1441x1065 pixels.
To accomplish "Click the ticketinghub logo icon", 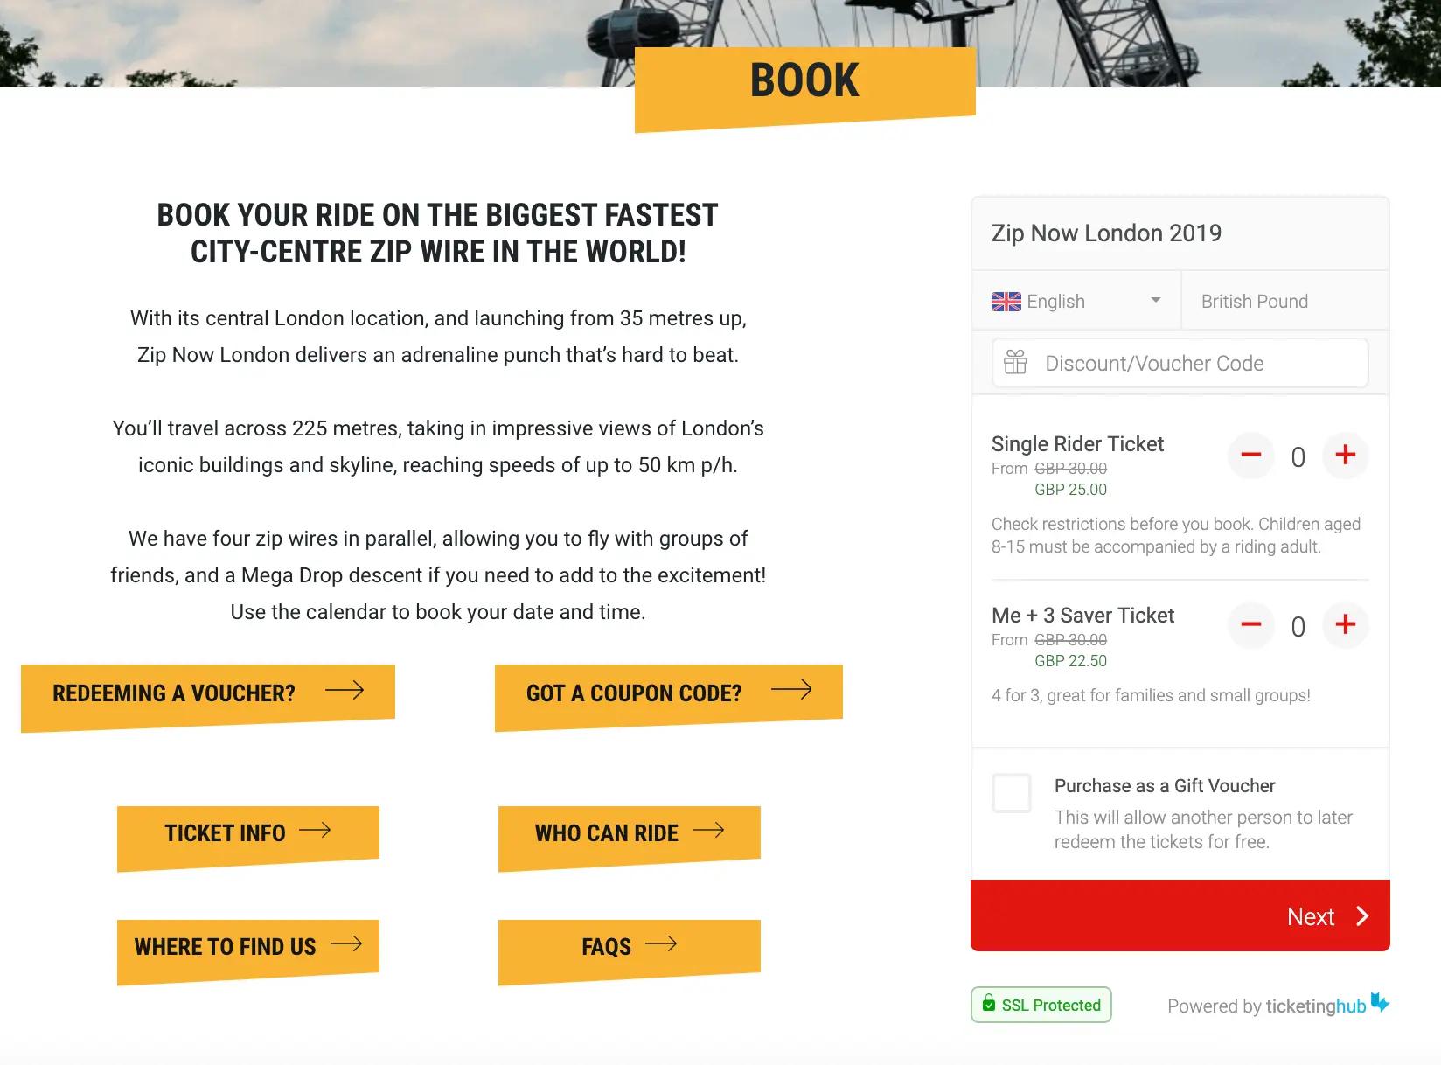I will click(x=1380, y=1002).
